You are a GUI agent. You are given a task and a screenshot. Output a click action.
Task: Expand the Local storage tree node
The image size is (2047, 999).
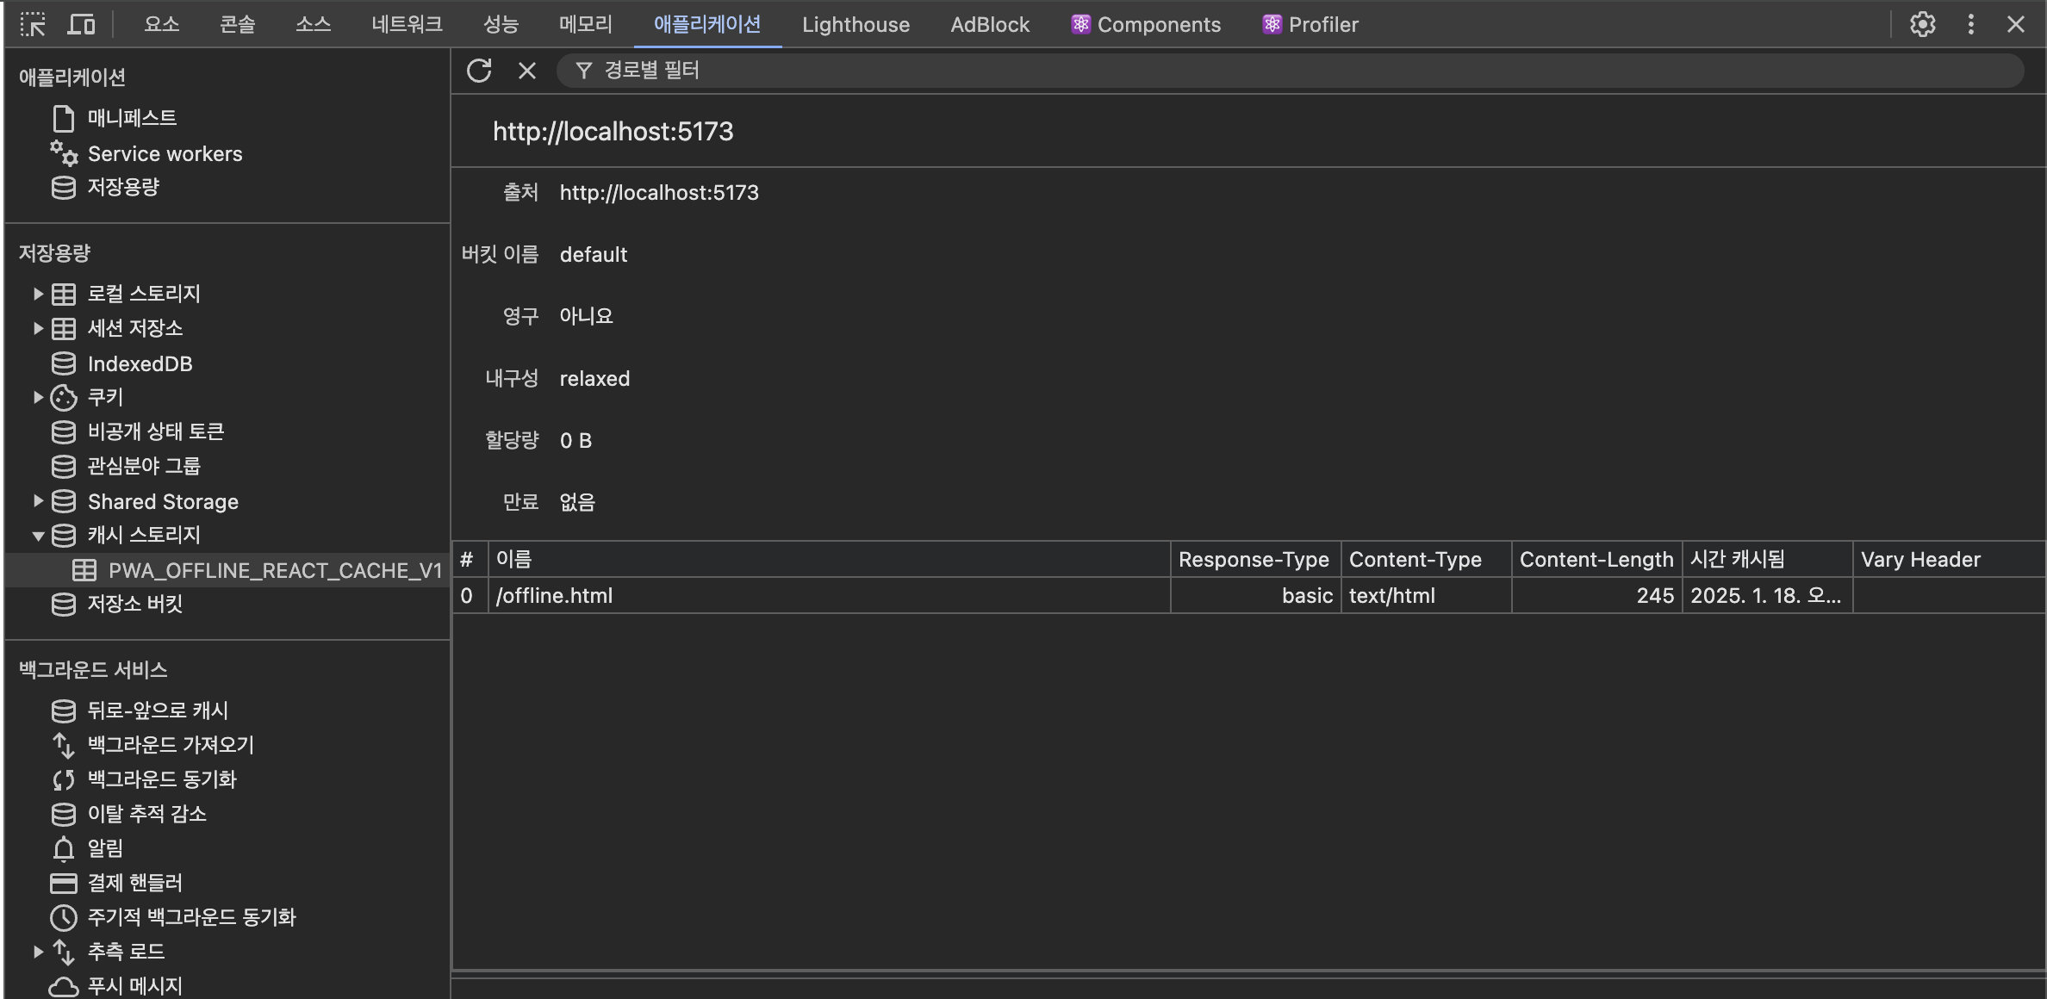click(x=38, y=294)
